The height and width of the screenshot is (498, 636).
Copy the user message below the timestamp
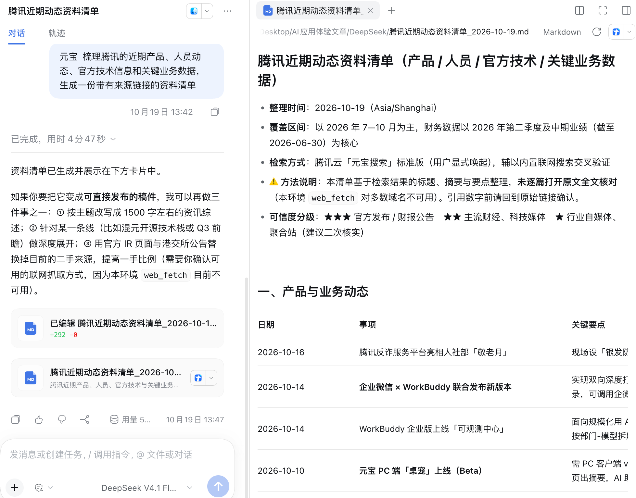215,112
